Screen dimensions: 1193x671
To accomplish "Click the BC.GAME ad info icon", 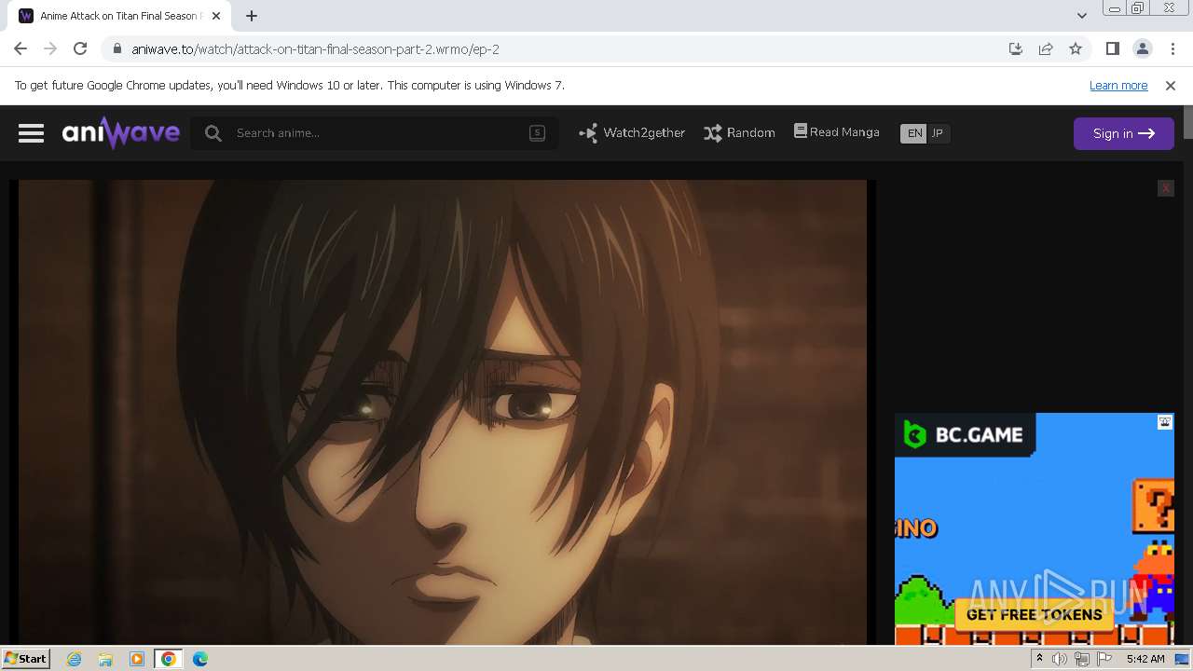I will coord(1165,422).
